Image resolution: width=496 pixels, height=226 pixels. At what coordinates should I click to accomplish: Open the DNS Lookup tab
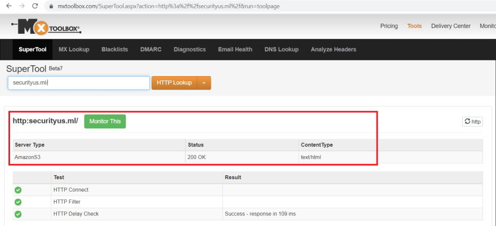click(x=281, y=49)
